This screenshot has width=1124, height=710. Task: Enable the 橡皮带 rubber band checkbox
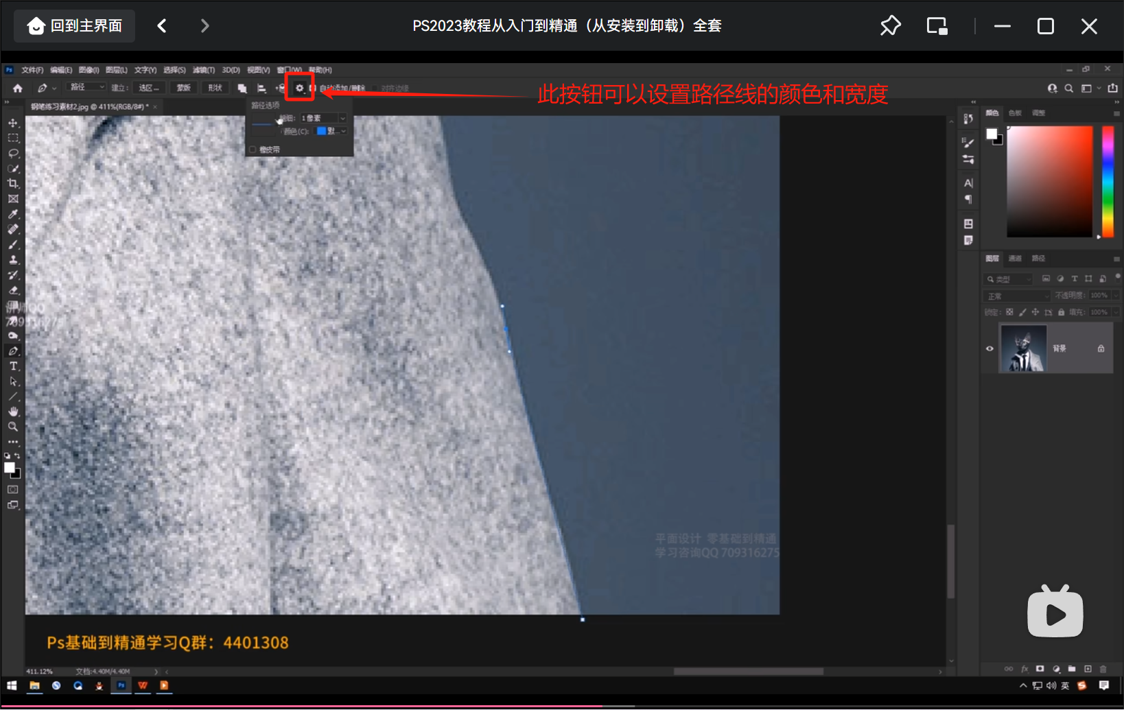click(x=253, y=150)
